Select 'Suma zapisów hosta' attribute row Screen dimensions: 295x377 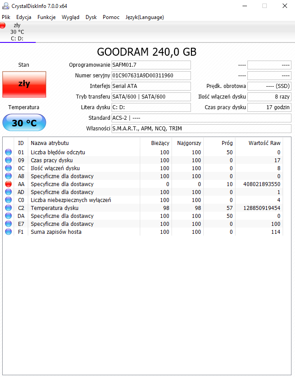(x=143, y=232)
